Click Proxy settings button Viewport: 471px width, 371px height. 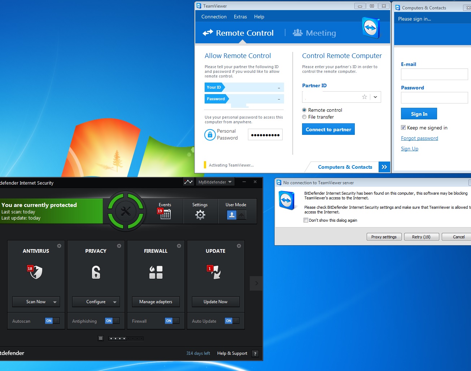pos(384,237)
